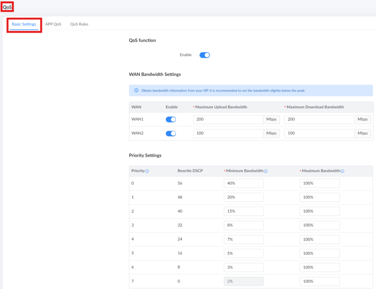Edit the WAN2 Maximum Upload Bandwidth field
The height and width of the screenshot is (289, 376).
228,133
